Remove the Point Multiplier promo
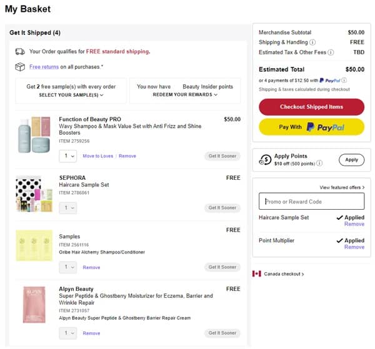This screenshot has height=349, width=375. (354, 247)
